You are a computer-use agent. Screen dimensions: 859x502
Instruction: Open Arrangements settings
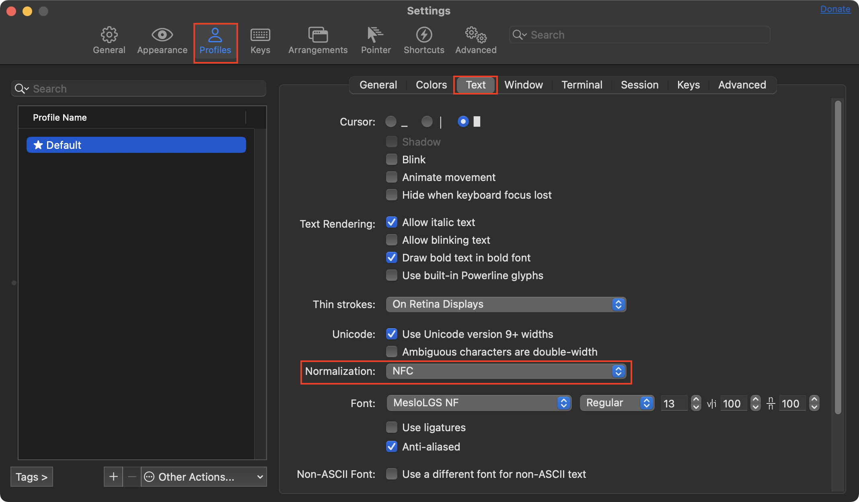point(317,39)
